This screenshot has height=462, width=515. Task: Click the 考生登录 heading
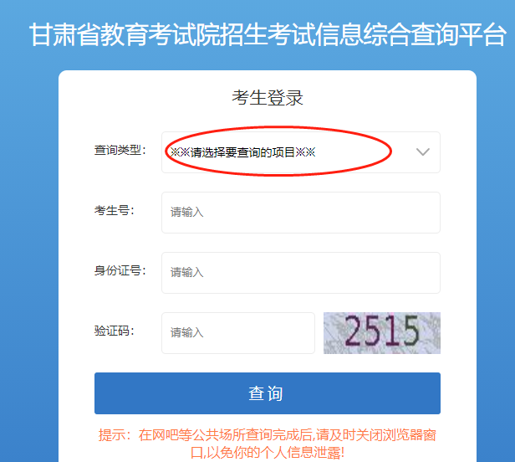pos(268,98)
